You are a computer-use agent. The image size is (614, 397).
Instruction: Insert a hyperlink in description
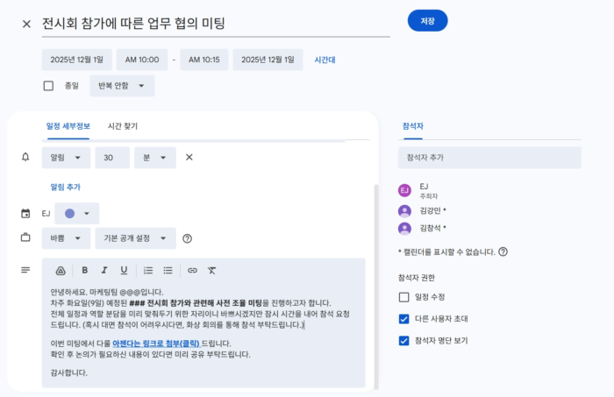pos(192,270)
